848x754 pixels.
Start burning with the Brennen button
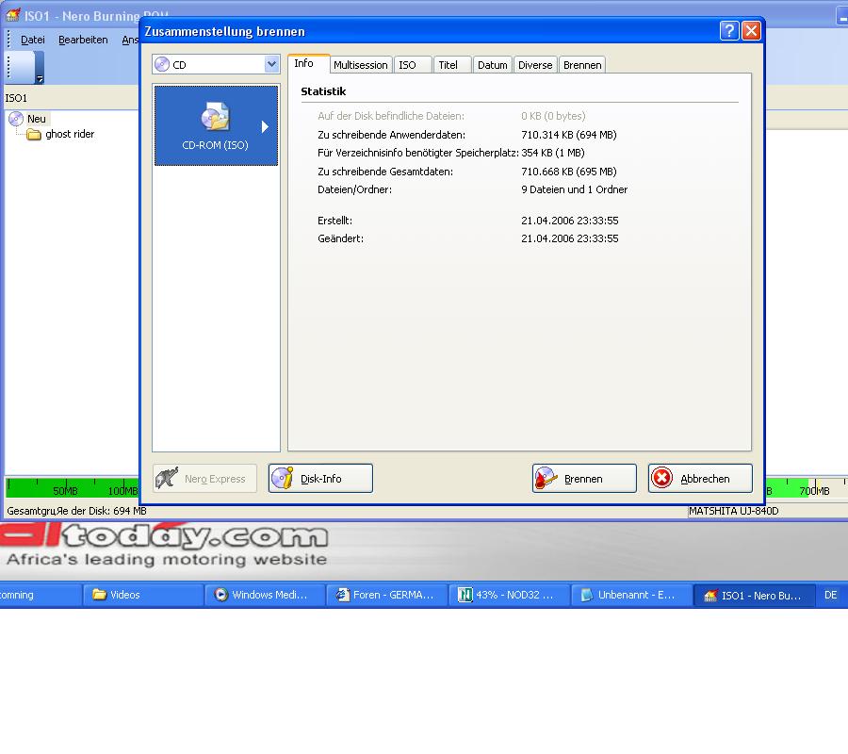tap(584, 478)
